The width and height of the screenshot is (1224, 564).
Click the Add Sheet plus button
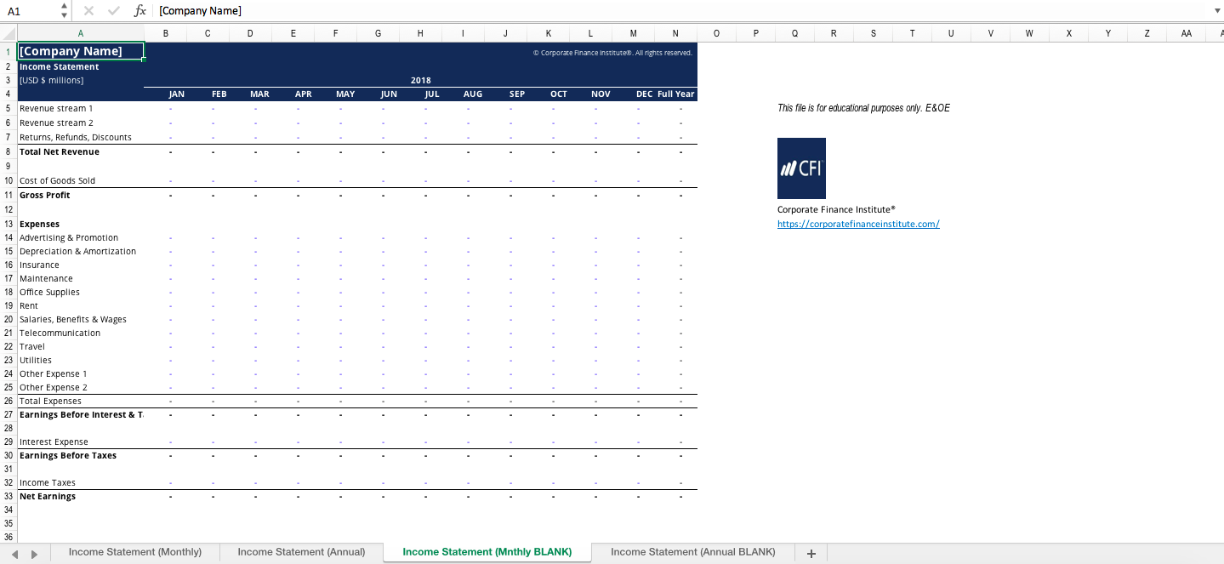click(x=810, y=552)
